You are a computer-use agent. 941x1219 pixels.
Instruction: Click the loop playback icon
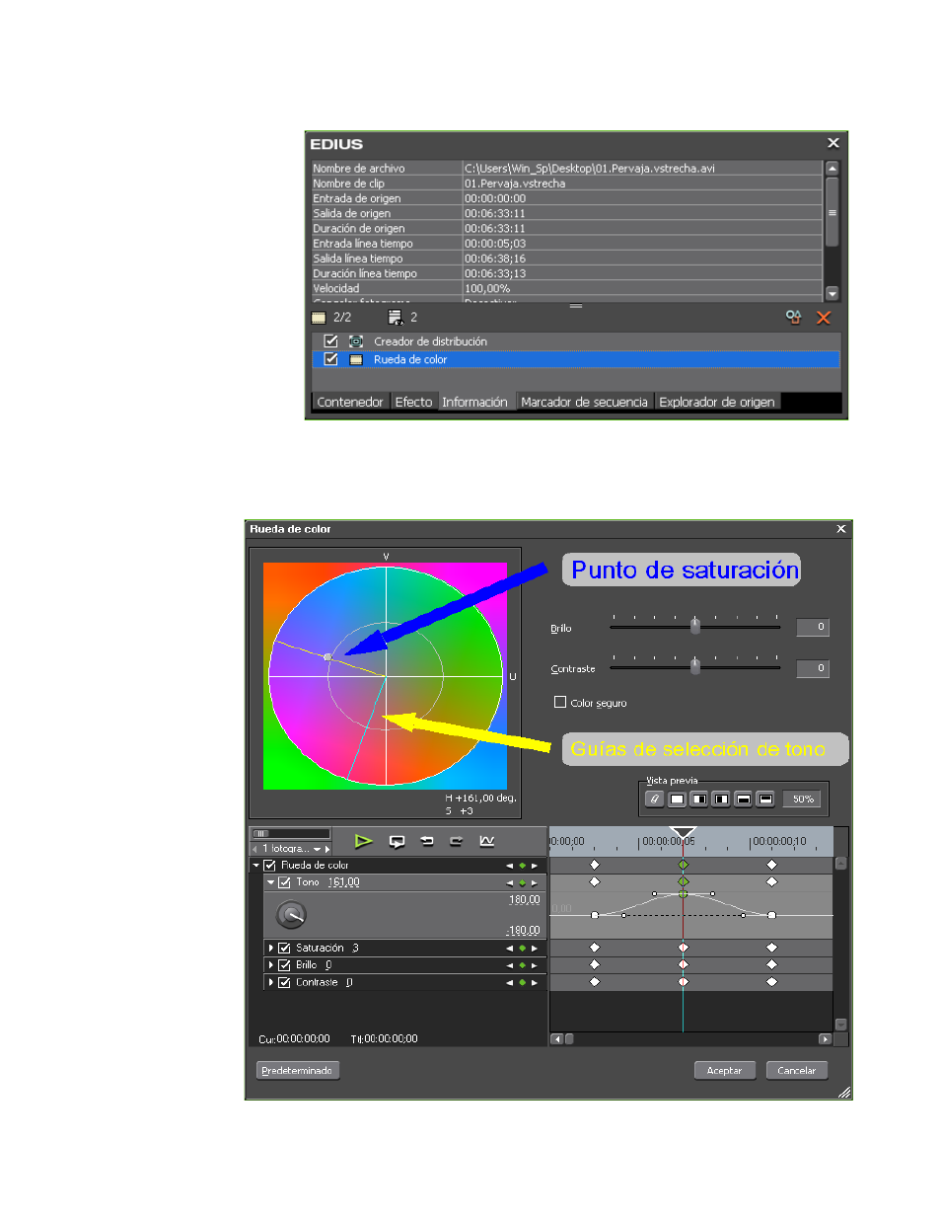tap(397, 841)
